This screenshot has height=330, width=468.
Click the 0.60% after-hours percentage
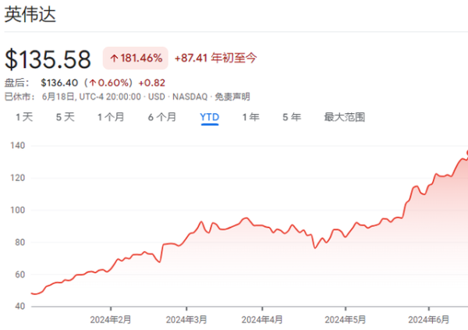pos(110,83)
